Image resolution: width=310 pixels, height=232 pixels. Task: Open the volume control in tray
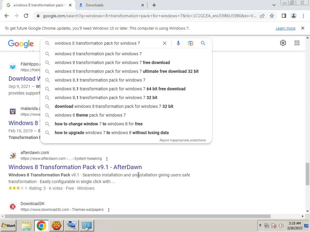click(281, 225)
